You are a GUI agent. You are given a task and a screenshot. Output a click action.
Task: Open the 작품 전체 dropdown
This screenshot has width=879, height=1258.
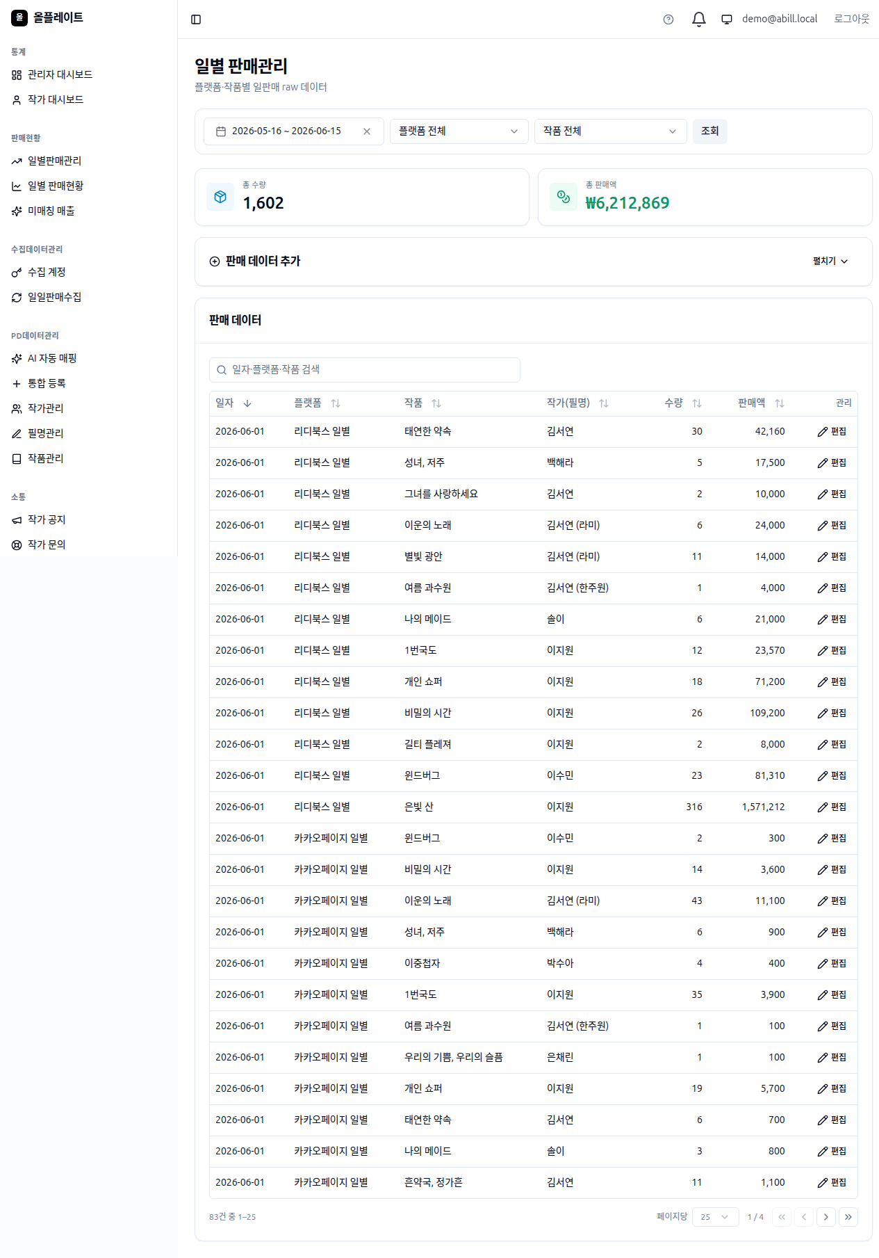[x=610, y=131]
